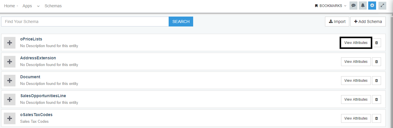393x128 pixels.
Task: Delete the Document schema
Action: [x=376, y=81]
